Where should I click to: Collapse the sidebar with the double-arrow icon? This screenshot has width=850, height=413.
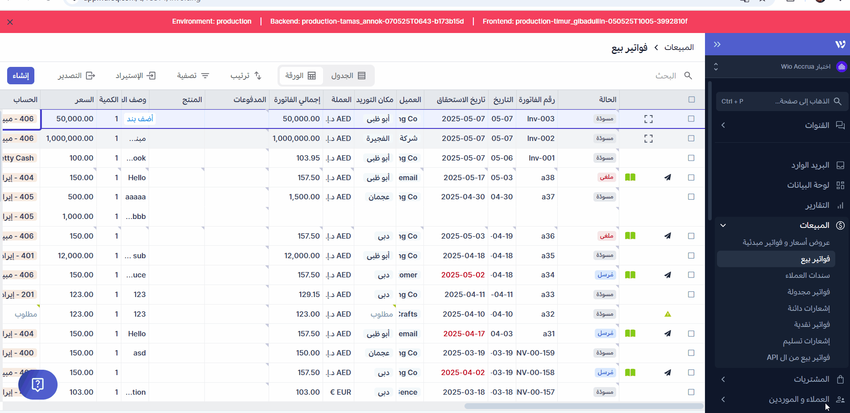point(717,45)
